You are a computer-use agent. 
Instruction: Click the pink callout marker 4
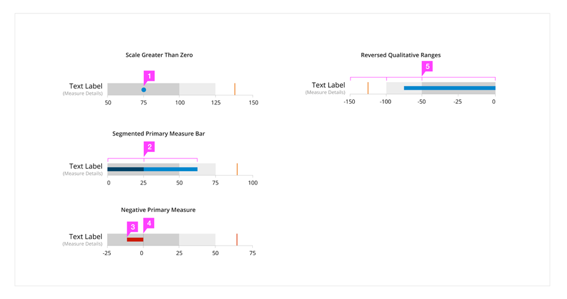(x=148, y=223)
